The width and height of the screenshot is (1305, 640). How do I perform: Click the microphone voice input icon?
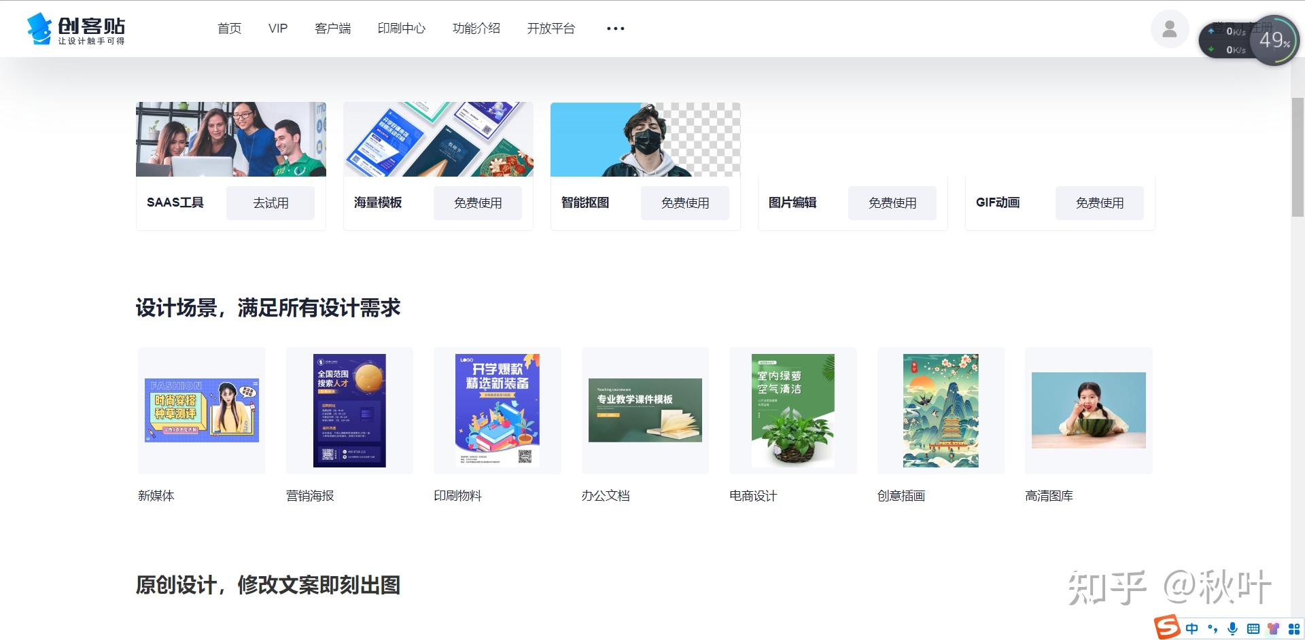1233,629
